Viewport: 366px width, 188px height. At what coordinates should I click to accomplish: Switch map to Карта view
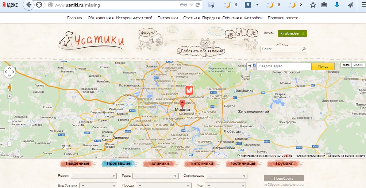346,65
